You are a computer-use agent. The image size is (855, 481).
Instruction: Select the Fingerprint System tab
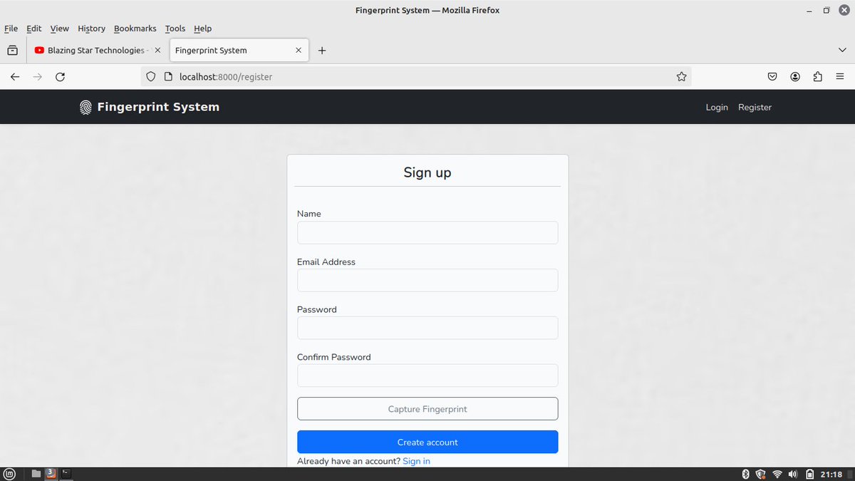(x=239, y=51)
